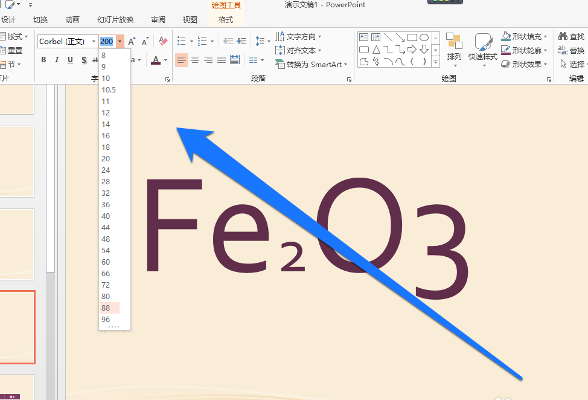Image resolution: width=588 pixels, height=400 pixels.
Task: Toggle distributed text alignment
Action: (235, 60)
